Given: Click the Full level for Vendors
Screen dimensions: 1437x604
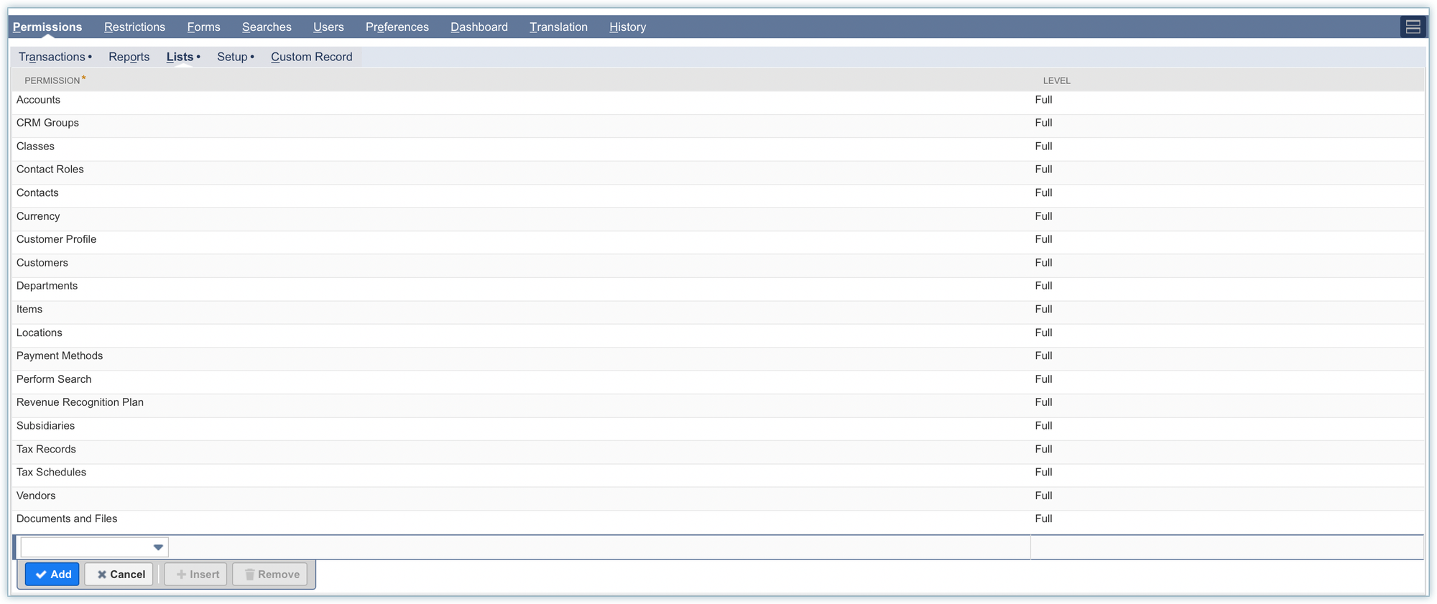Looking at the screenshot, I should (x=1043, y=496).
